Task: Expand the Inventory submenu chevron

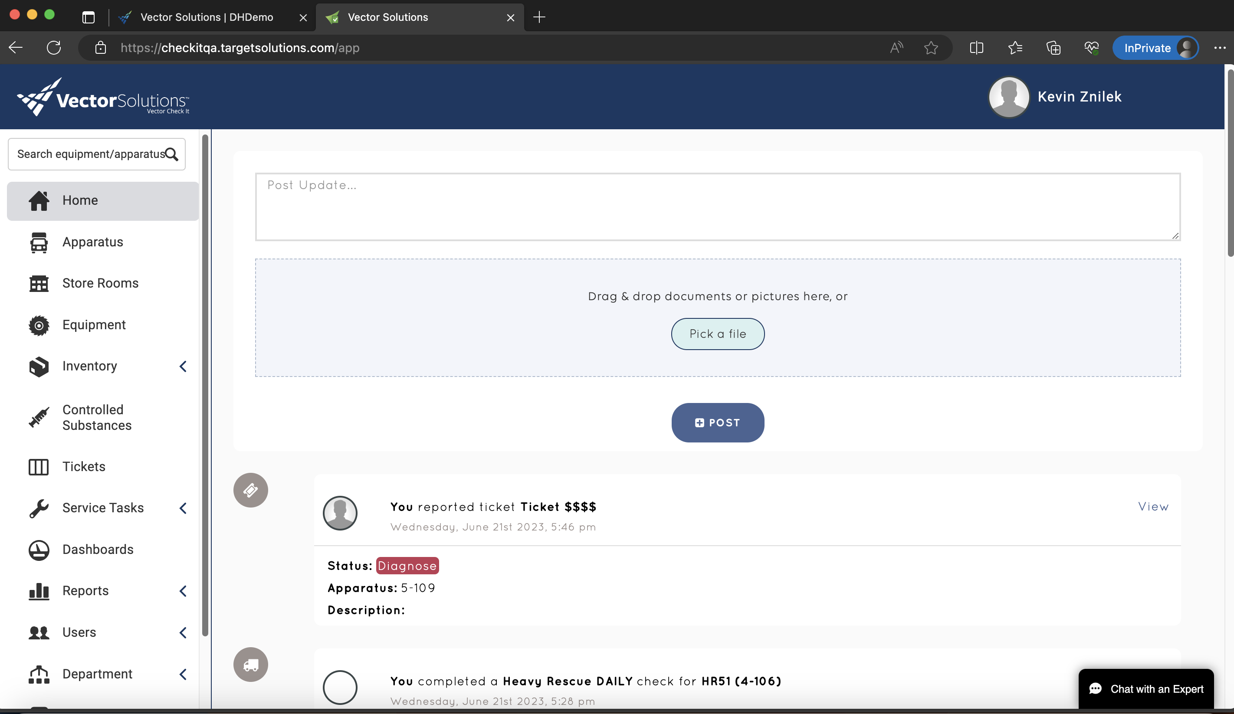Action: 183,366
